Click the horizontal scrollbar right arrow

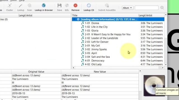pyautogui.click(x=163, y=68)
